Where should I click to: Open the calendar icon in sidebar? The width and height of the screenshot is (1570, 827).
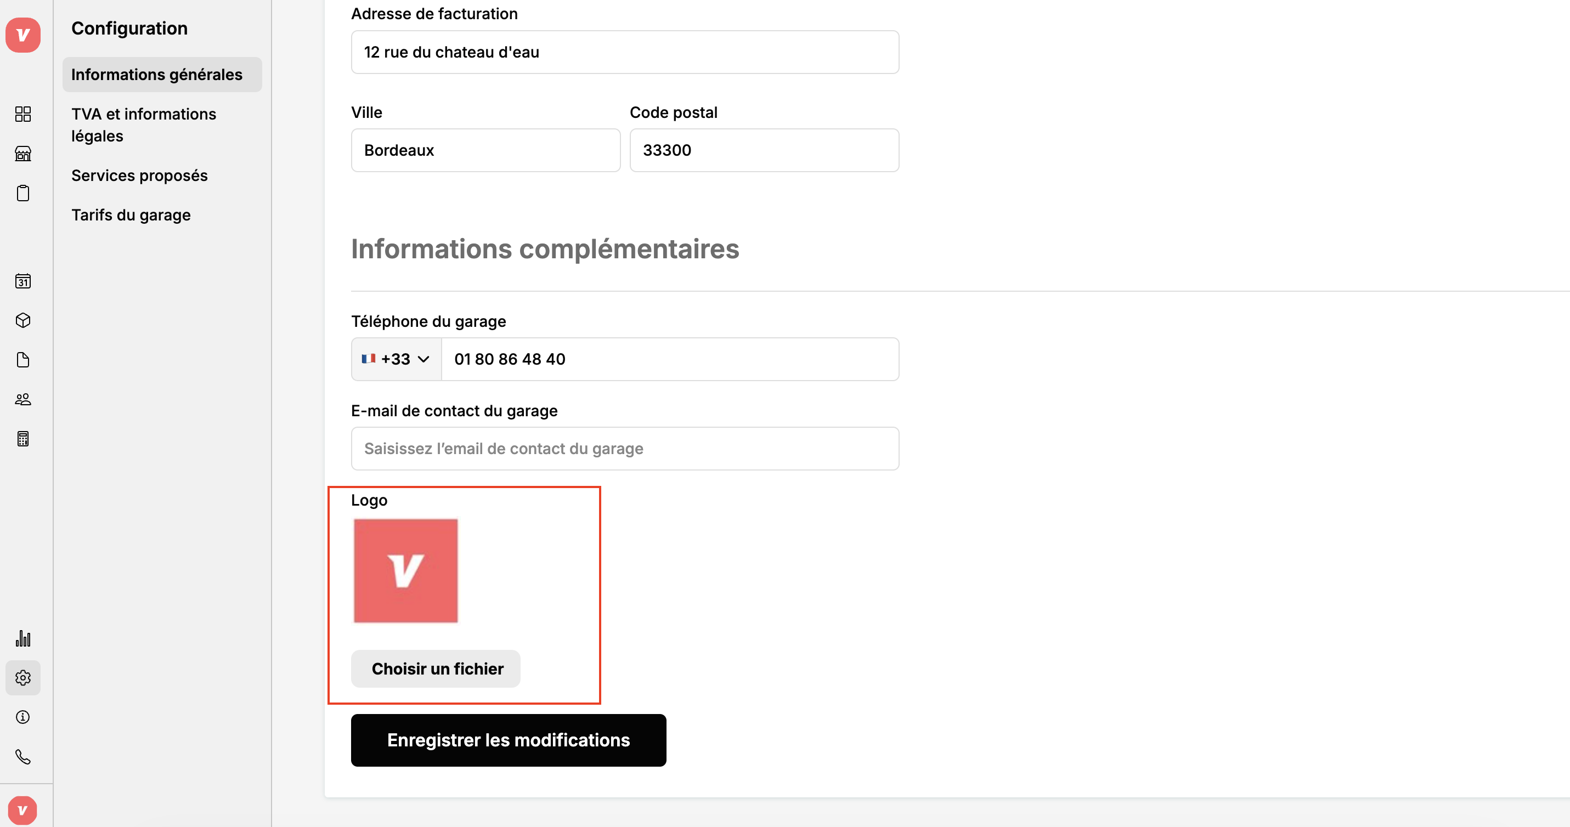pos(23,281)
